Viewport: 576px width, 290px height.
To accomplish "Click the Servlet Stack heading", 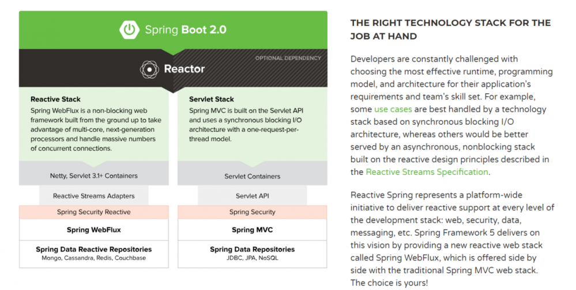I will click(211, 100).
